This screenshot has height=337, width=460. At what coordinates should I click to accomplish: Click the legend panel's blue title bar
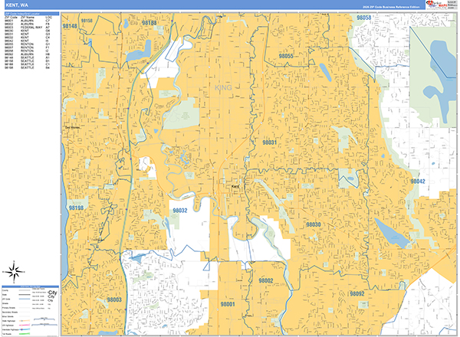[30, 286]
